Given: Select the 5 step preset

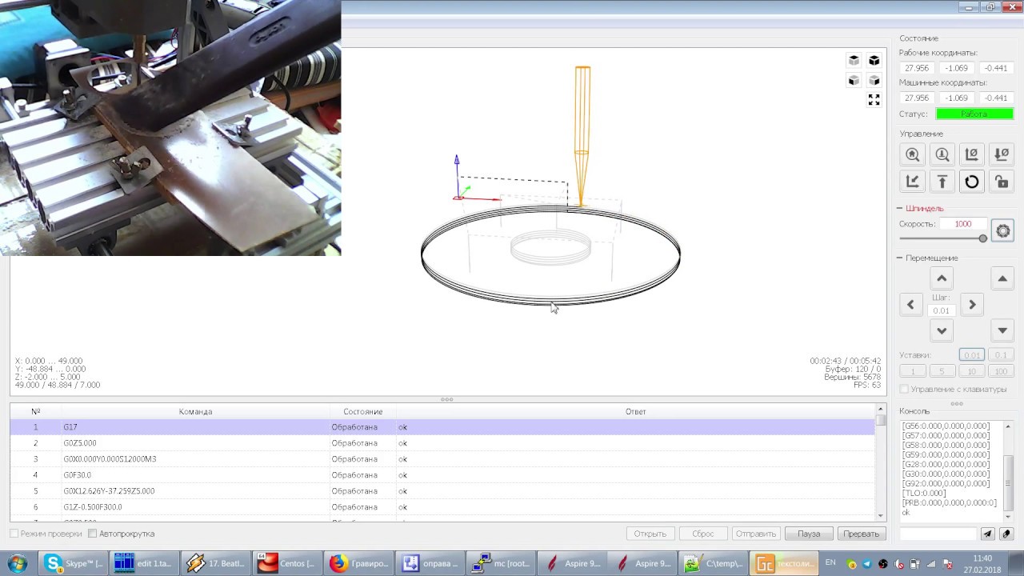Looking at the screenshot, I should [x=942, y=372].
